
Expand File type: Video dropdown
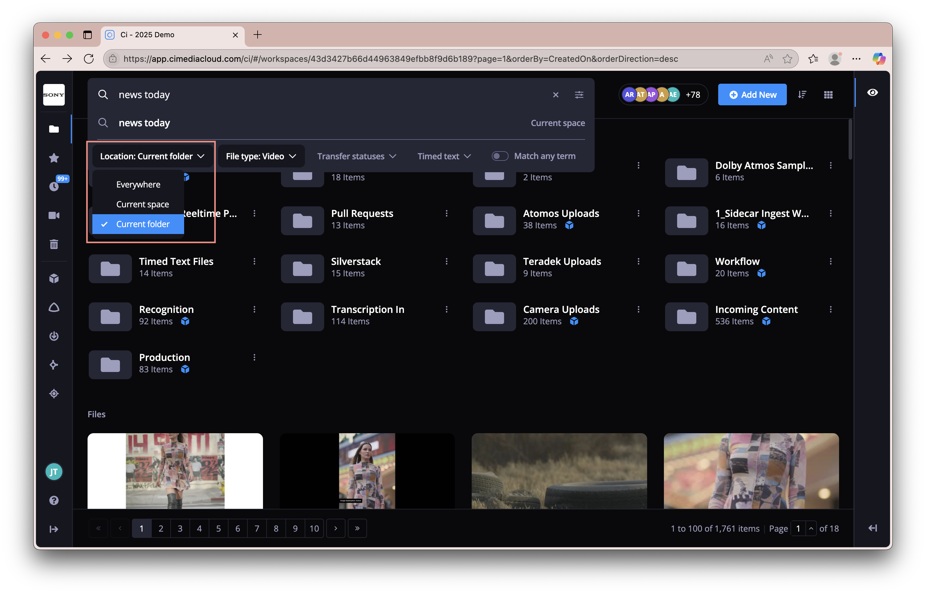(x=261, y=156)
